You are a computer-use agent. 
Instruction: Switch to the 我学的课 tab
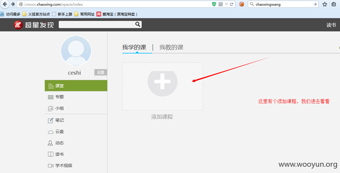click(134, 47)
